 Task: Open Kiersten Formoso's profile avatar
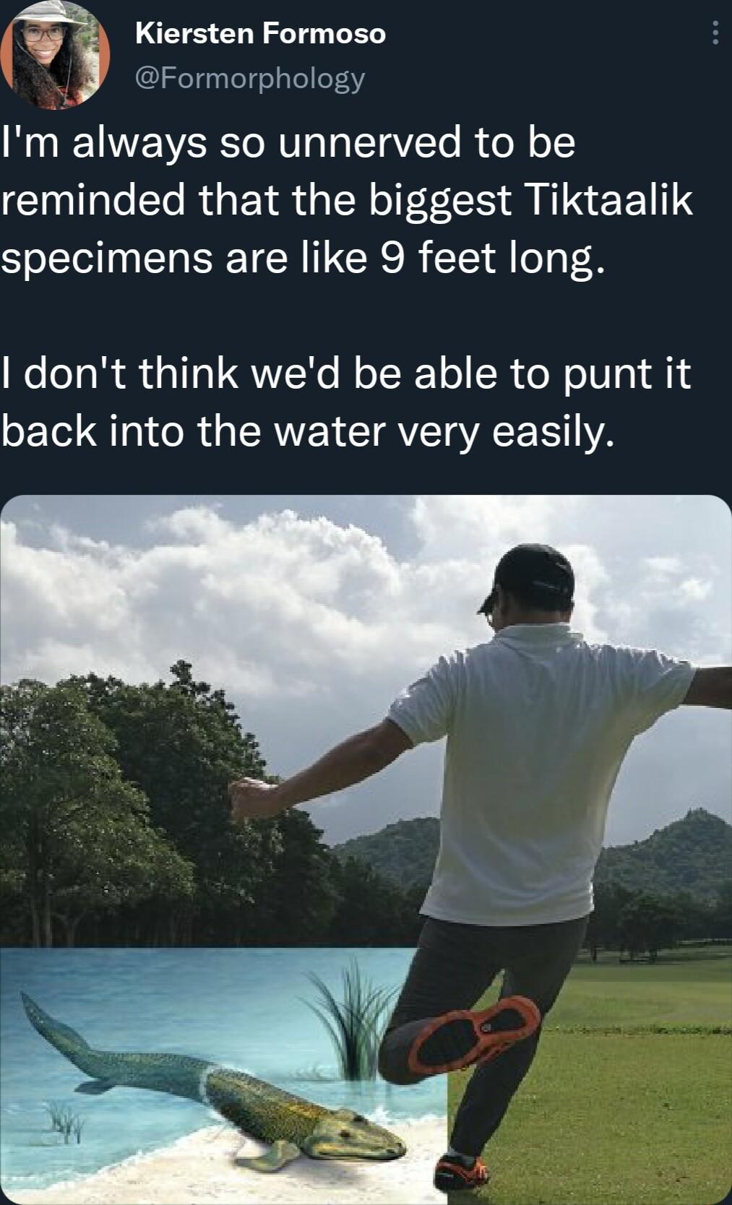pyautogui.click(x=56, y=55)
